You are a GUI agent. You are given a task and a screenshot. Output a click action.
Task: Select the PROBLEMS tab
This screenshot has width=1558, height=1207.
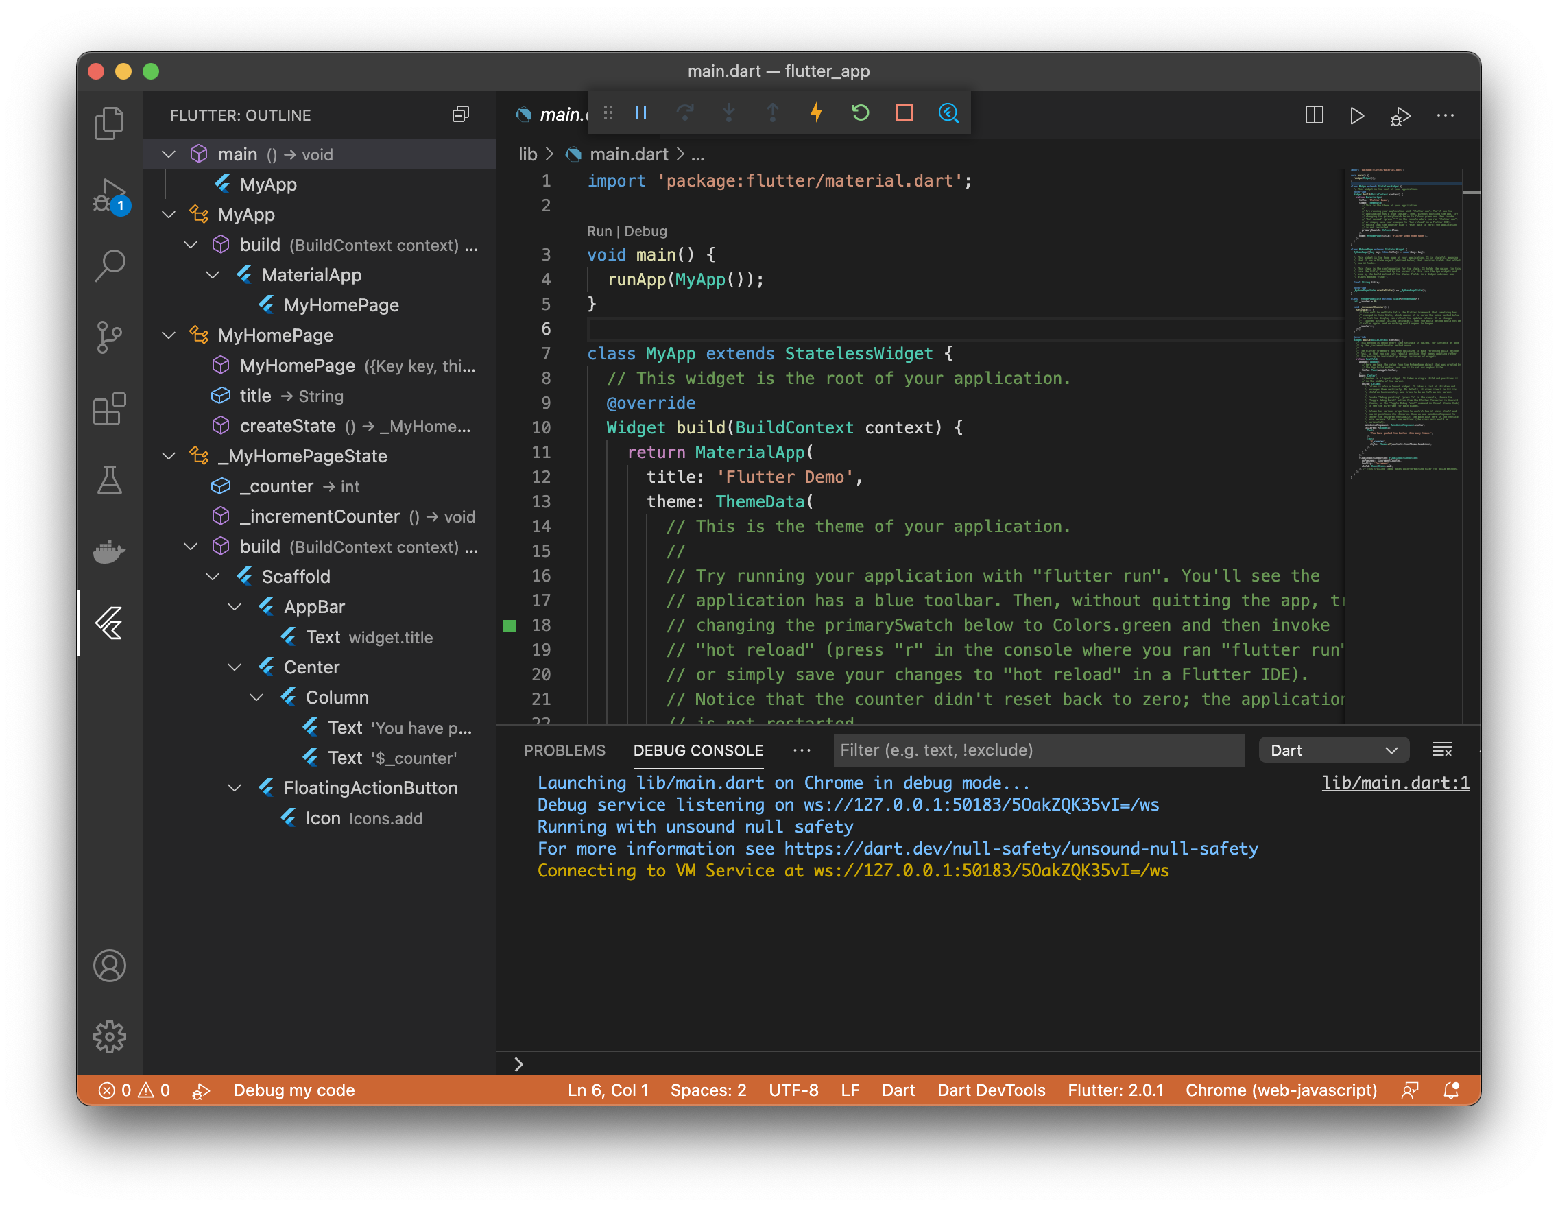[x=565, y=749]
